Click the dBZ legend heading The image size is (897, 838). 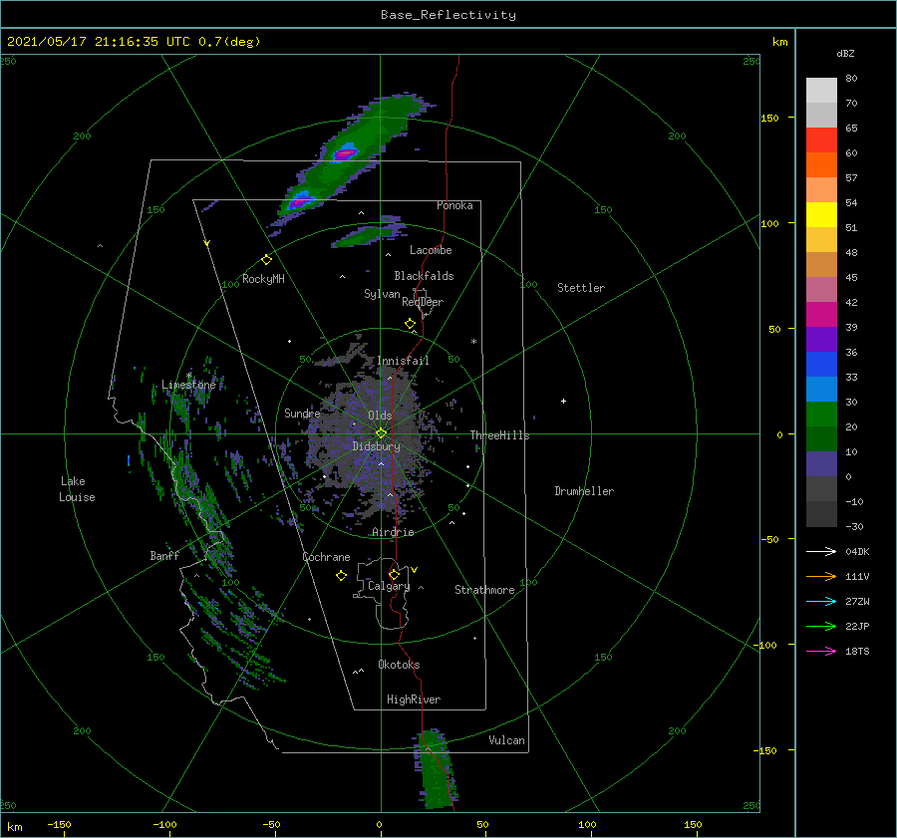[x=845, y=53]
